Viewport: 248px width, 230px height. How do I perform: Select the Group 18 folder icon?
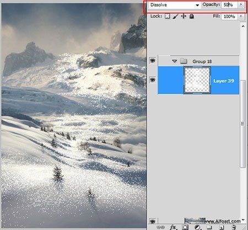tap(184, 61)
